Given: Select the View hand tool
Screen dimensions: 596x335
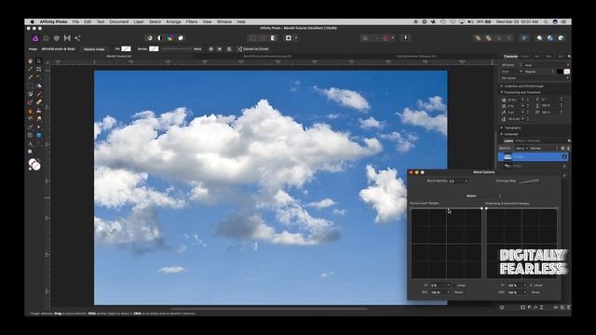Looking at the screenshot, I should (x=31, y=60).
